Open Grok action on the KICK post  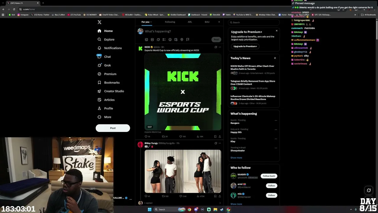216,47
